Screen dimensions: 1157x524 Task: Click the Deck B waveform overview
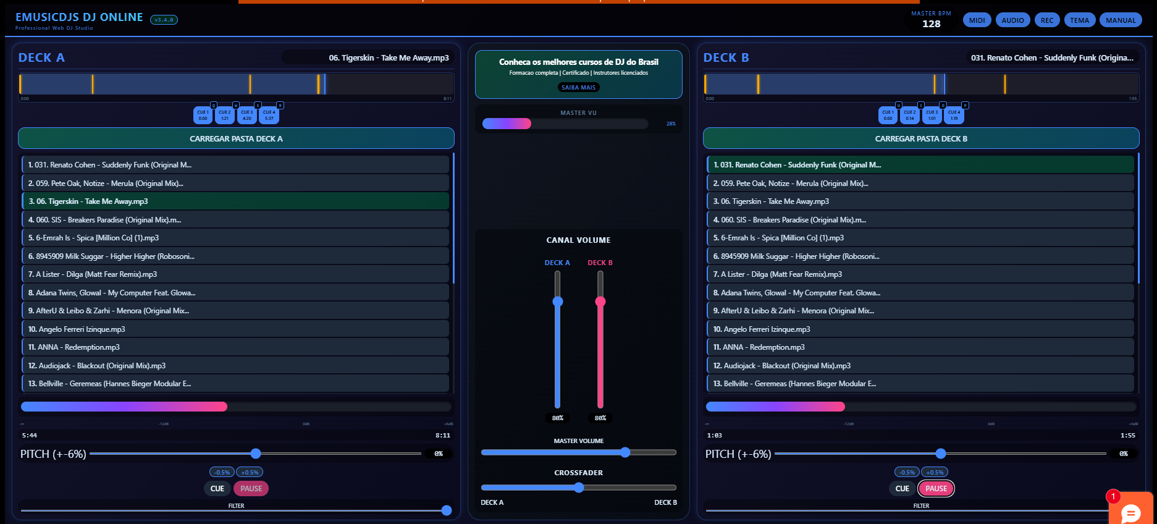click(921, 84)
